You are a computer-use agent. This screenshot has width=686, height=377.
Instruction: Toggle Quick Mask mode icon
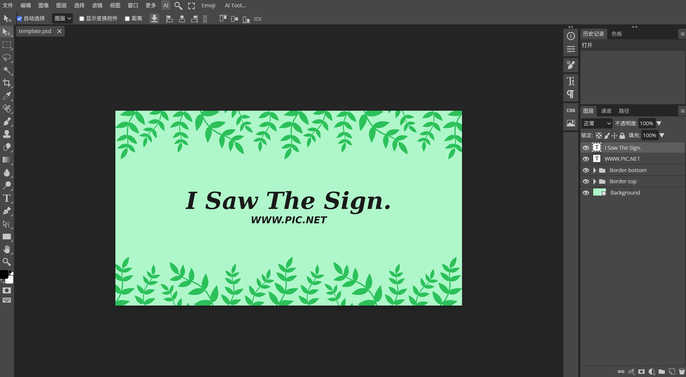click(7, 290)
